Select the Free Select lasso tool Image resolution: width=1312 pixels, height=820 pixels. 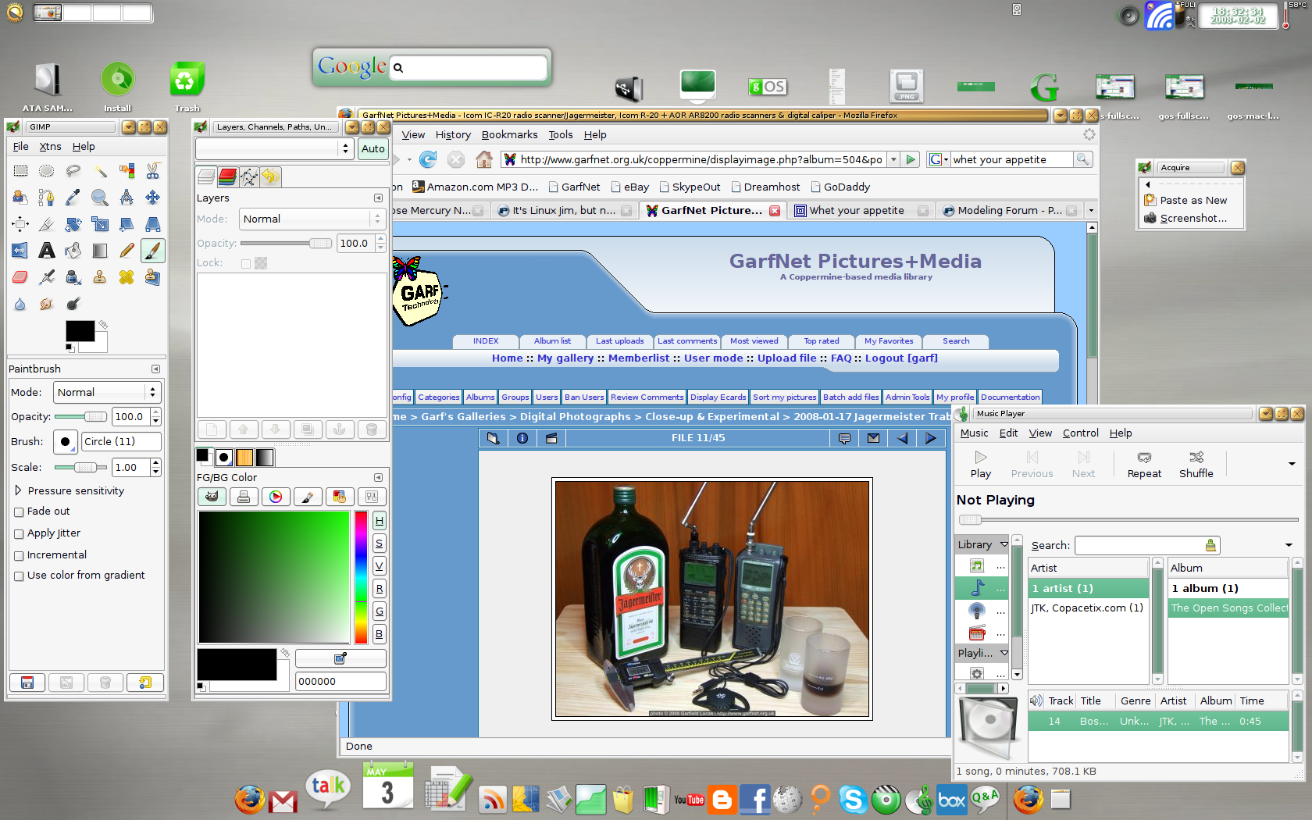(73, 170)
